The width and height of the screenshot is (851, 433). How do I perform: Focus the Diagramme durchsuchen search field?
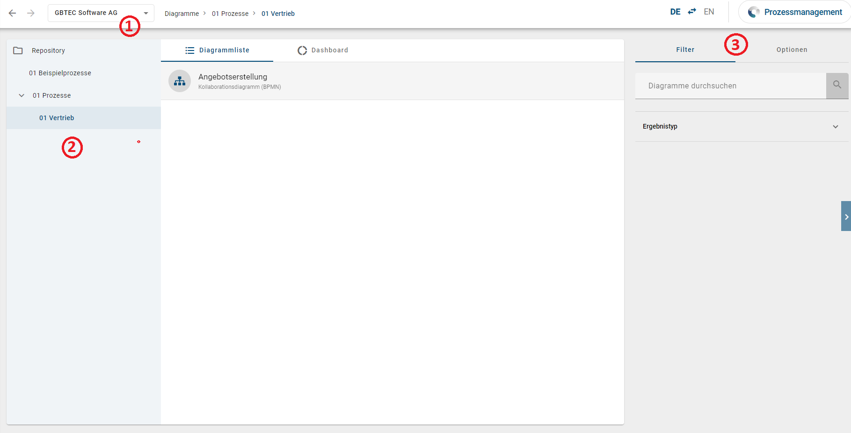point(730,86)
